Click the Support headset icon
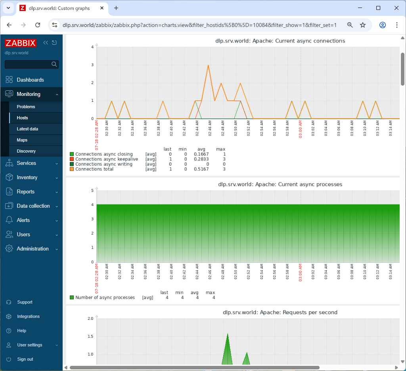Image resolution: width=406 pixels, height=371 pixels. (9, 302)
